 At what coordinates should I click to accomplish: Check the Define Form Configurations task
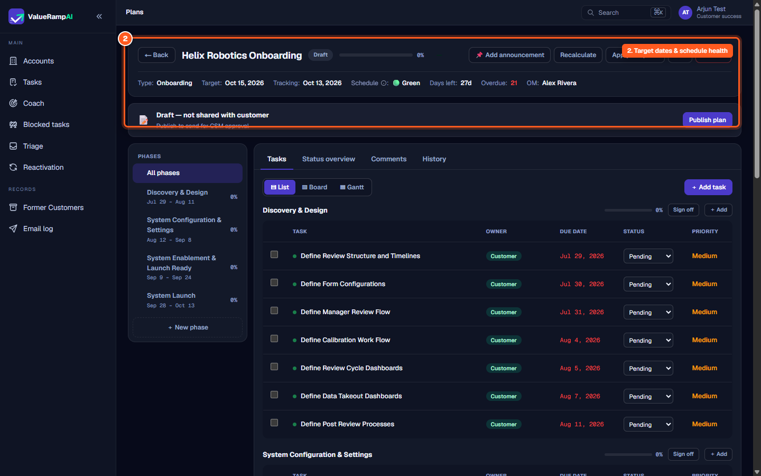click(274, 282)
